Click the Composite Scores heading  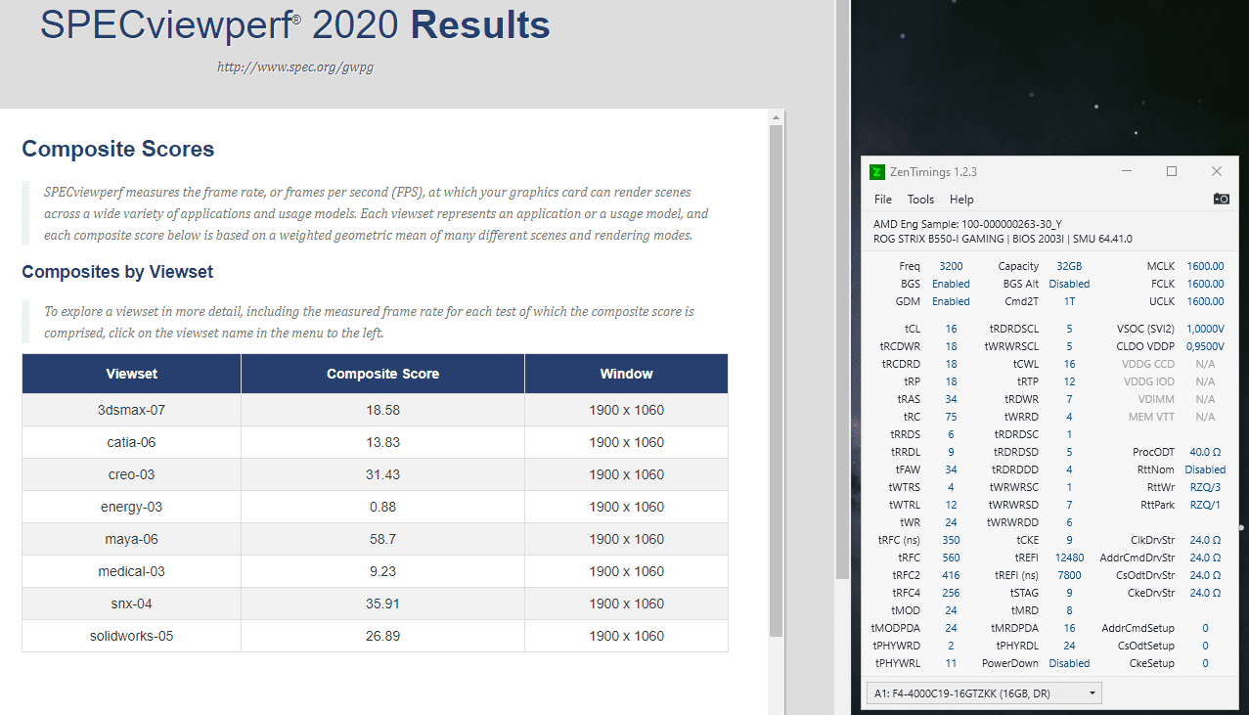tap(118, 149)
